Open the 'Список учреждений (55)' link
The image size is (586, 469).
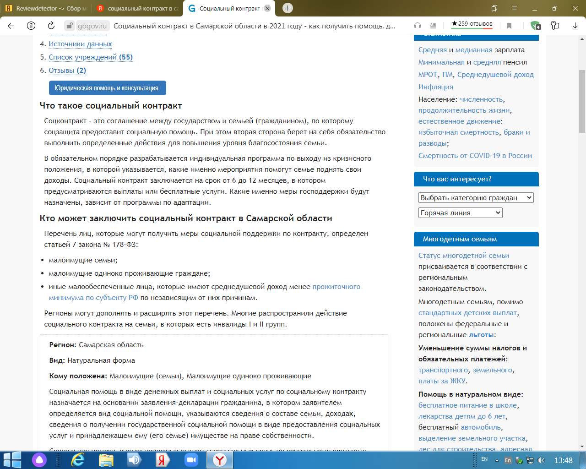pyautogui.click(x=91, y=57)
